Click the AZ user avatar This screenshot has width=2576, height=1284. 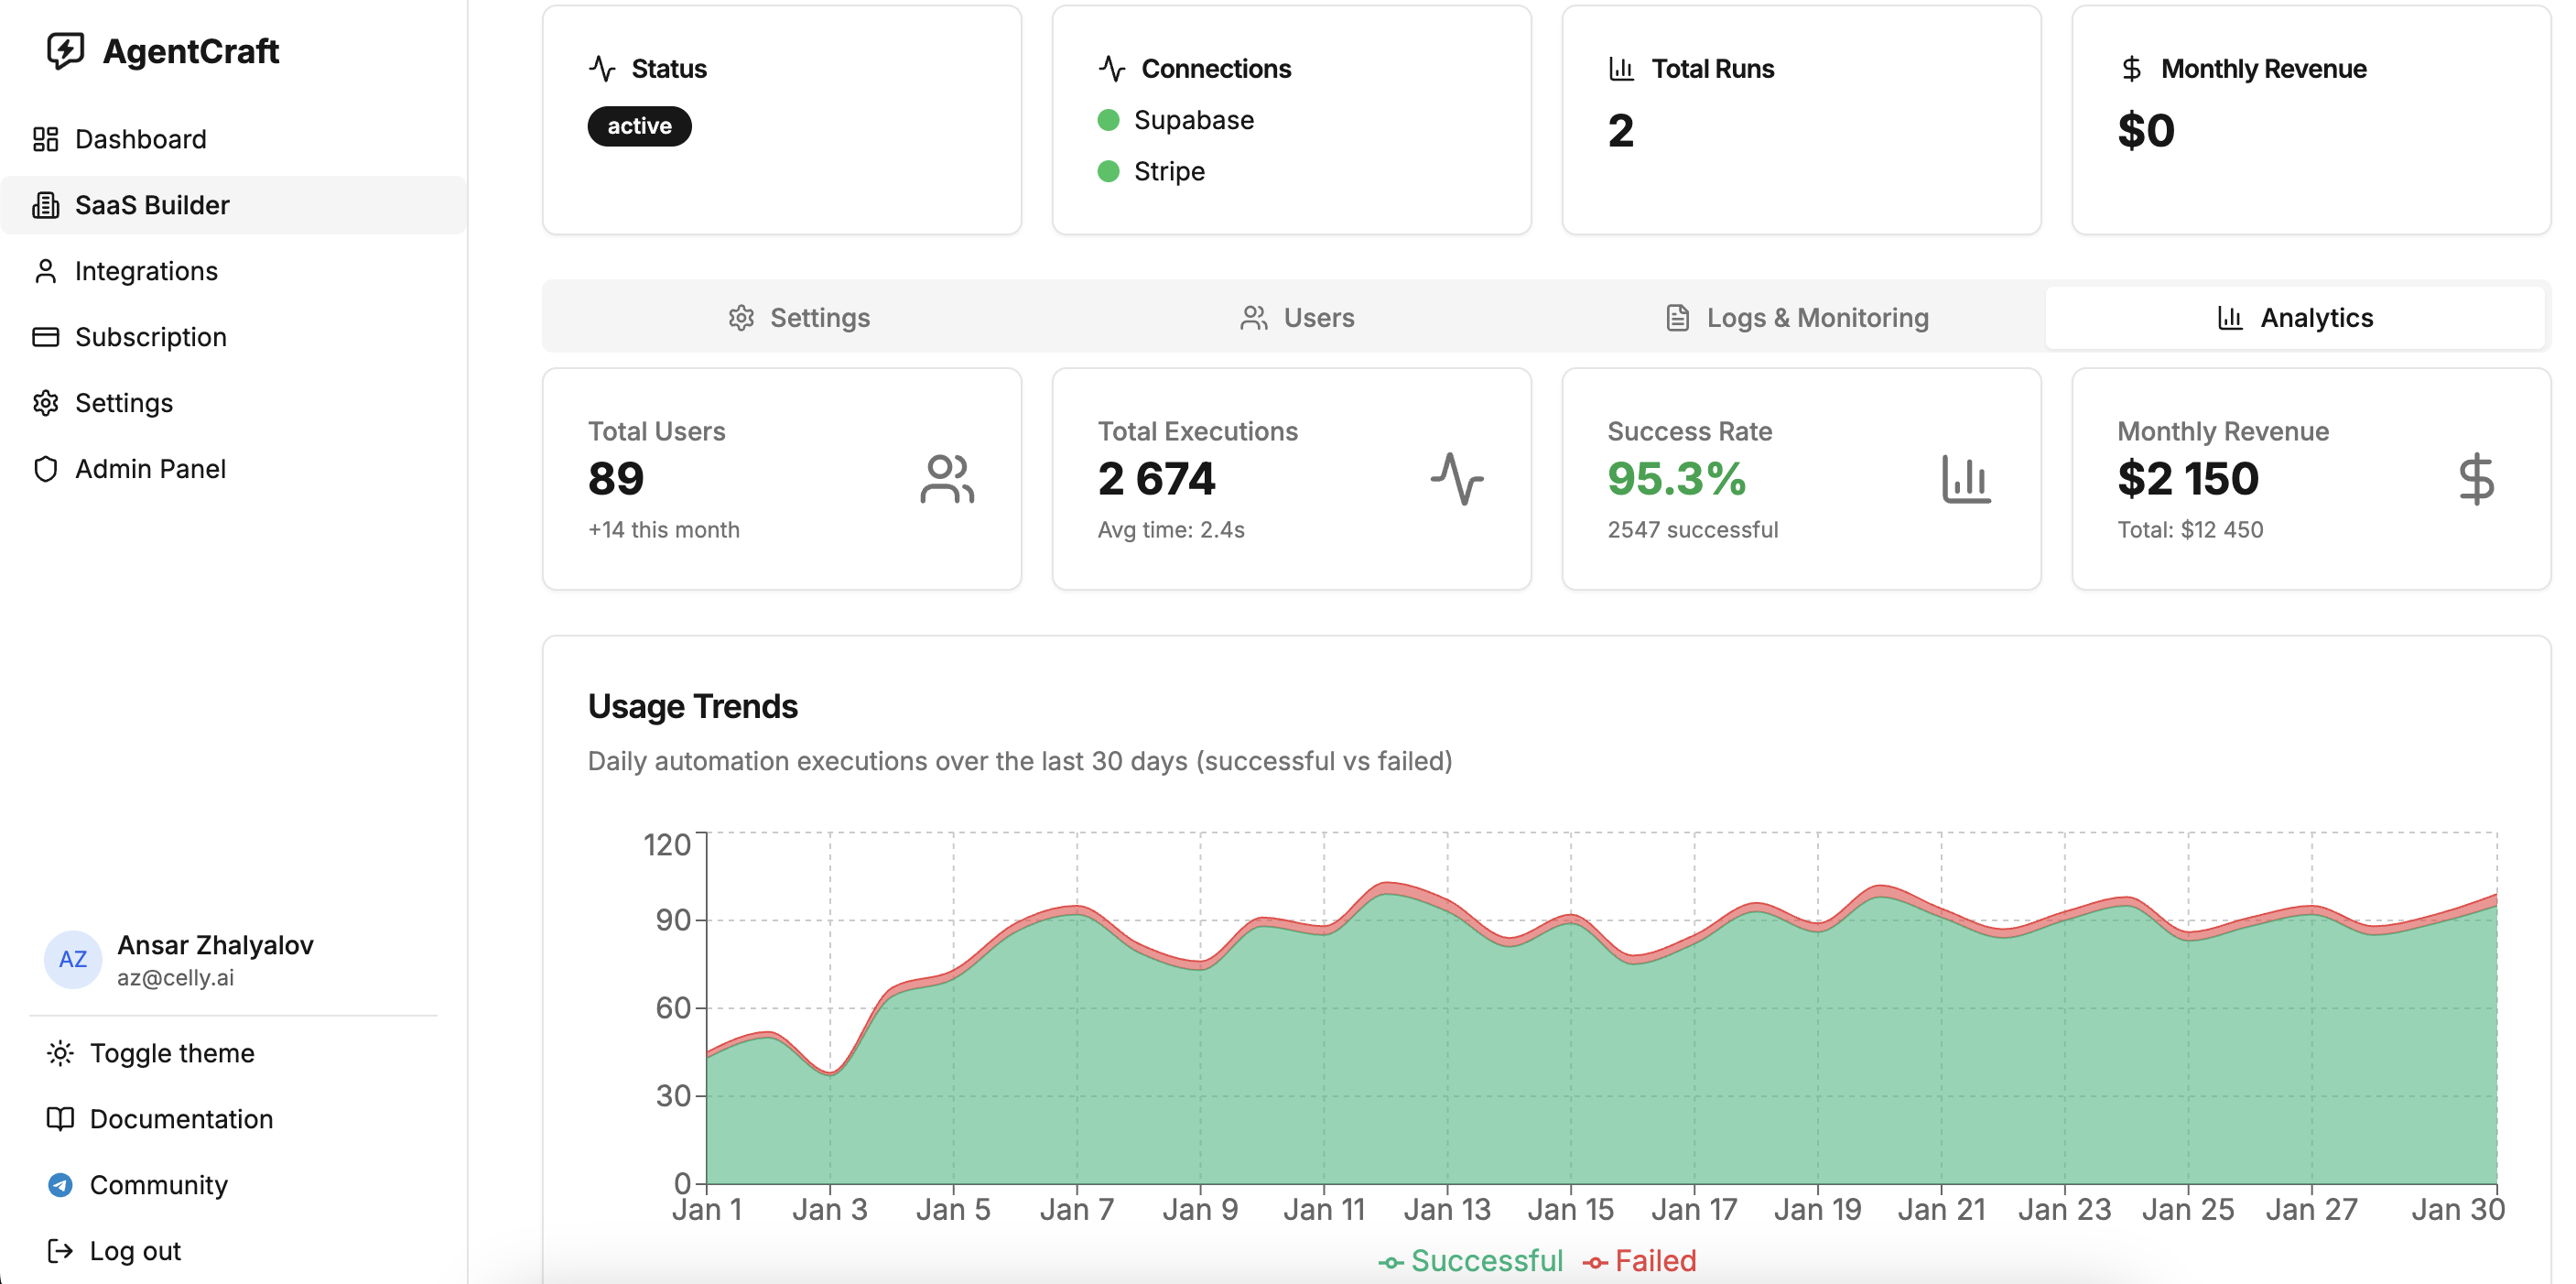(x=73, y=960)
